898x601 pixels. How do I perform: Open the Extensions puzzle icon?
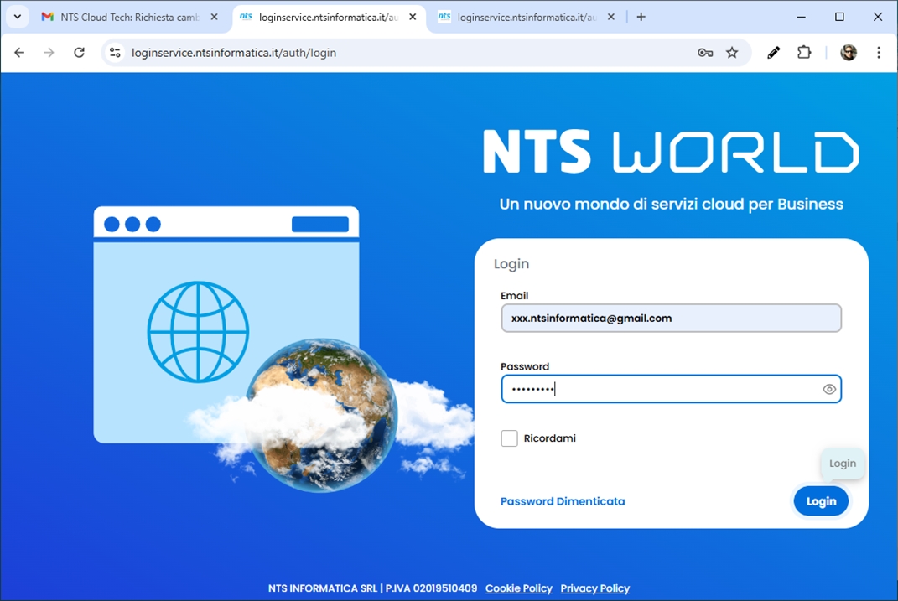pyautogui.click(x=804, y=53)
